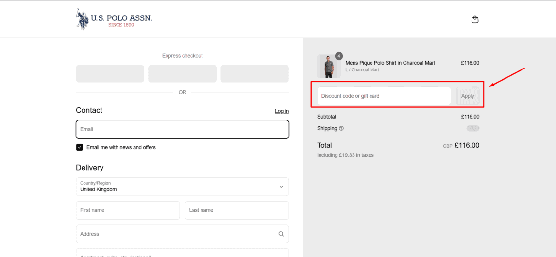Viewport: 556px width, 257px height.
Task: Untick Email me with news and offers
Action: pos(80,147)
